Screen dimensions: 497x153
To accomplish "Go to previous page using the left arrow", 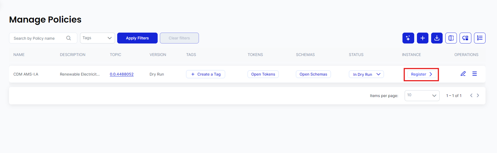I will coord(471,96).
